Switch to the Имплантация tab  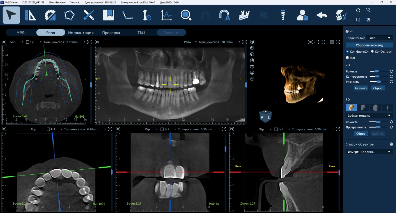pos(81,33)
